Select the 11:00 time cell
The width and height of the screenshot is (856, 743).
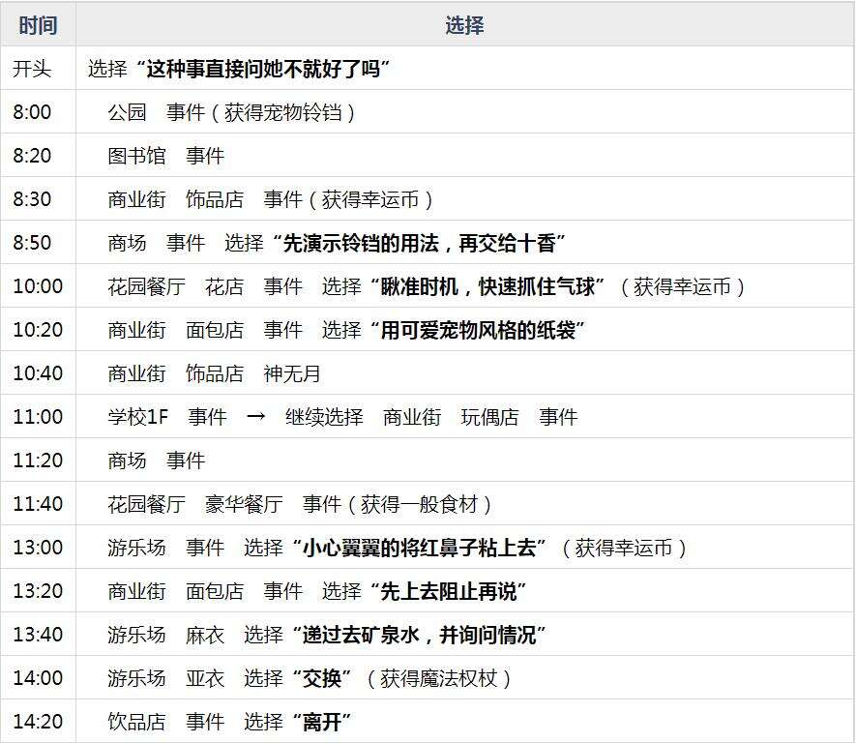(x=38, y=417)
